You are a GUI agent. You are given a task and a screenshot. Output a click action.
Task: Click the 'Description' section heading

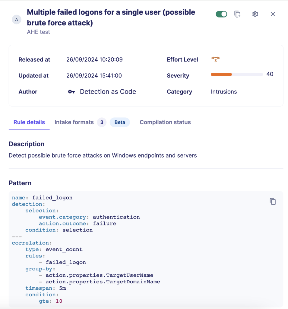pos(27,144)
